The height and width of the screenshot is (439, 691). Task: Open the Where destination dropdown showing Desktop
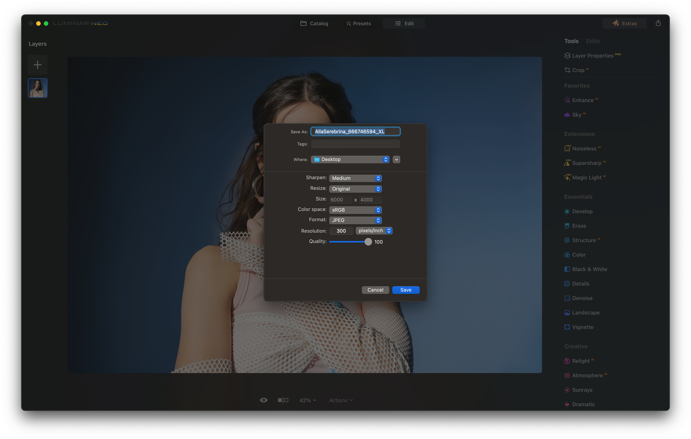[x=350, y=159]
